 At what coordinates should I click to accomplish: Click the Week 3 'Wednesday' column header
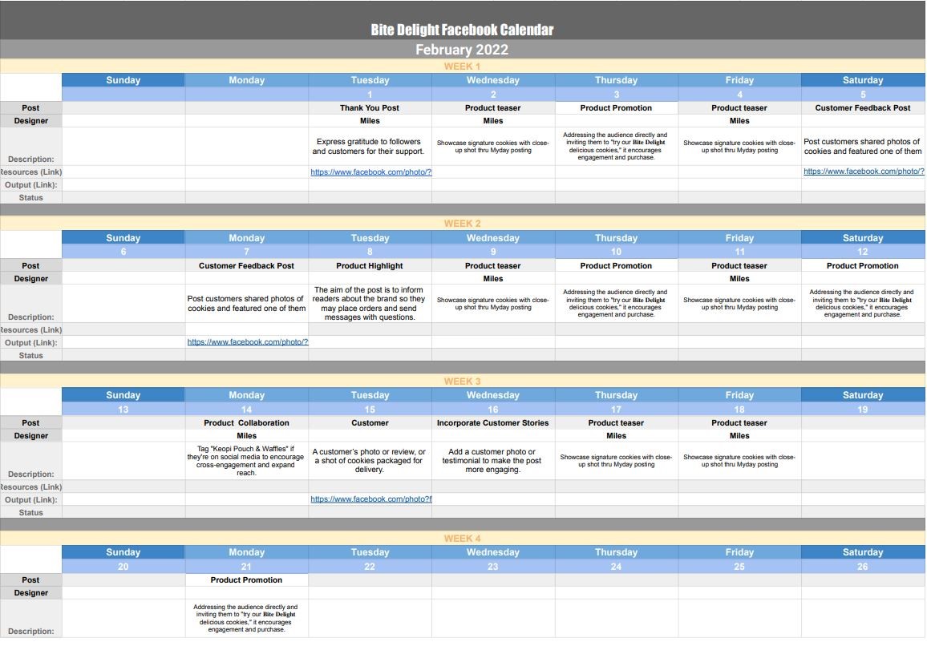tap(493, 395)
